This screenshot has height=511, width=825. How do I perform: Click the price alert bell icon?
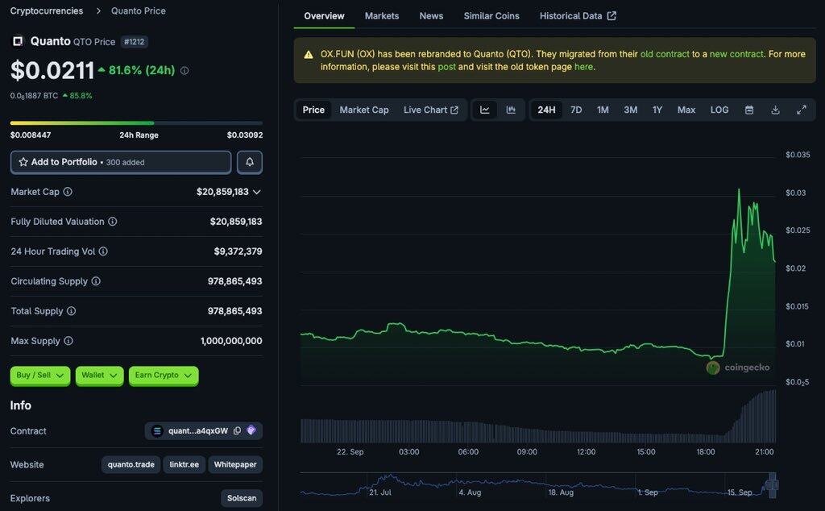click(250, 162)
